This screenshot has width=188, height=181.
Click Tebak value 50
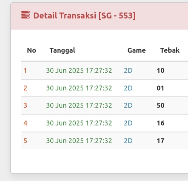pos(160,106)
